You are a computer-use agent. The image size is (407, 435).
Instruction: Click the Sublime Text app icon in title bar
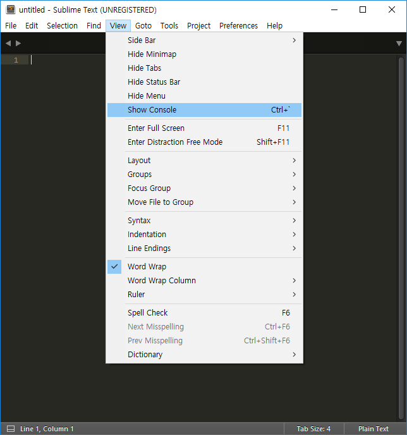click(x=11, y=9)
